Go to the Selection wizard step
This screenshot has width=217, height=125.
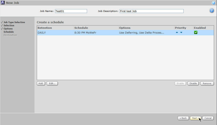9,25
